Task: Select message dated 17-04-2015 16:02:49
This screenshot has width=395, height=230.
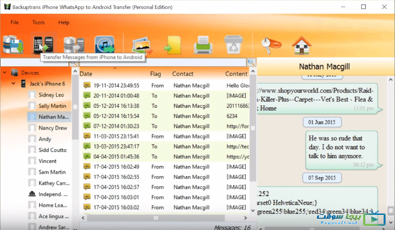Action: point(166,167)
